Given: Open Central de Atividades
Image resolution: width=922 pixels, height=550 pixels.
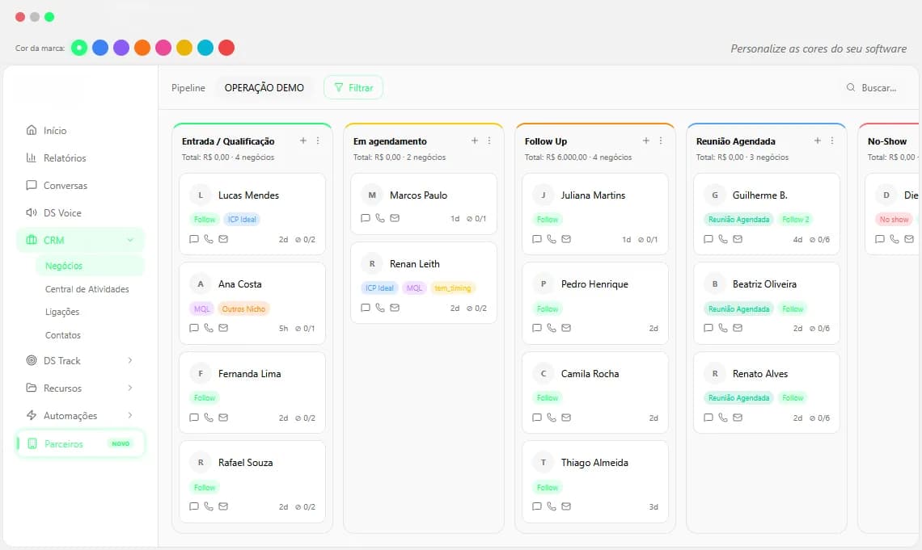Looking at the screenshot, I should click(87, 289).
